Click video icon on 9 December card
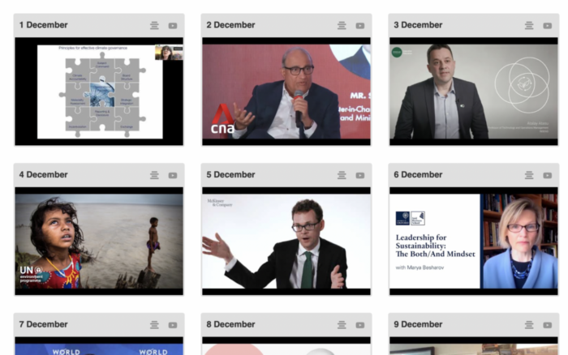568x355 pixels. (548, 325)
